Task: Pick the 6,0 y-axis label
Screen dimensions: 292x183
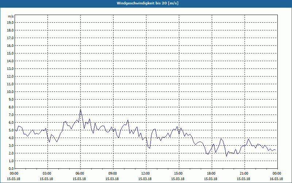Action: click(11, 122)
